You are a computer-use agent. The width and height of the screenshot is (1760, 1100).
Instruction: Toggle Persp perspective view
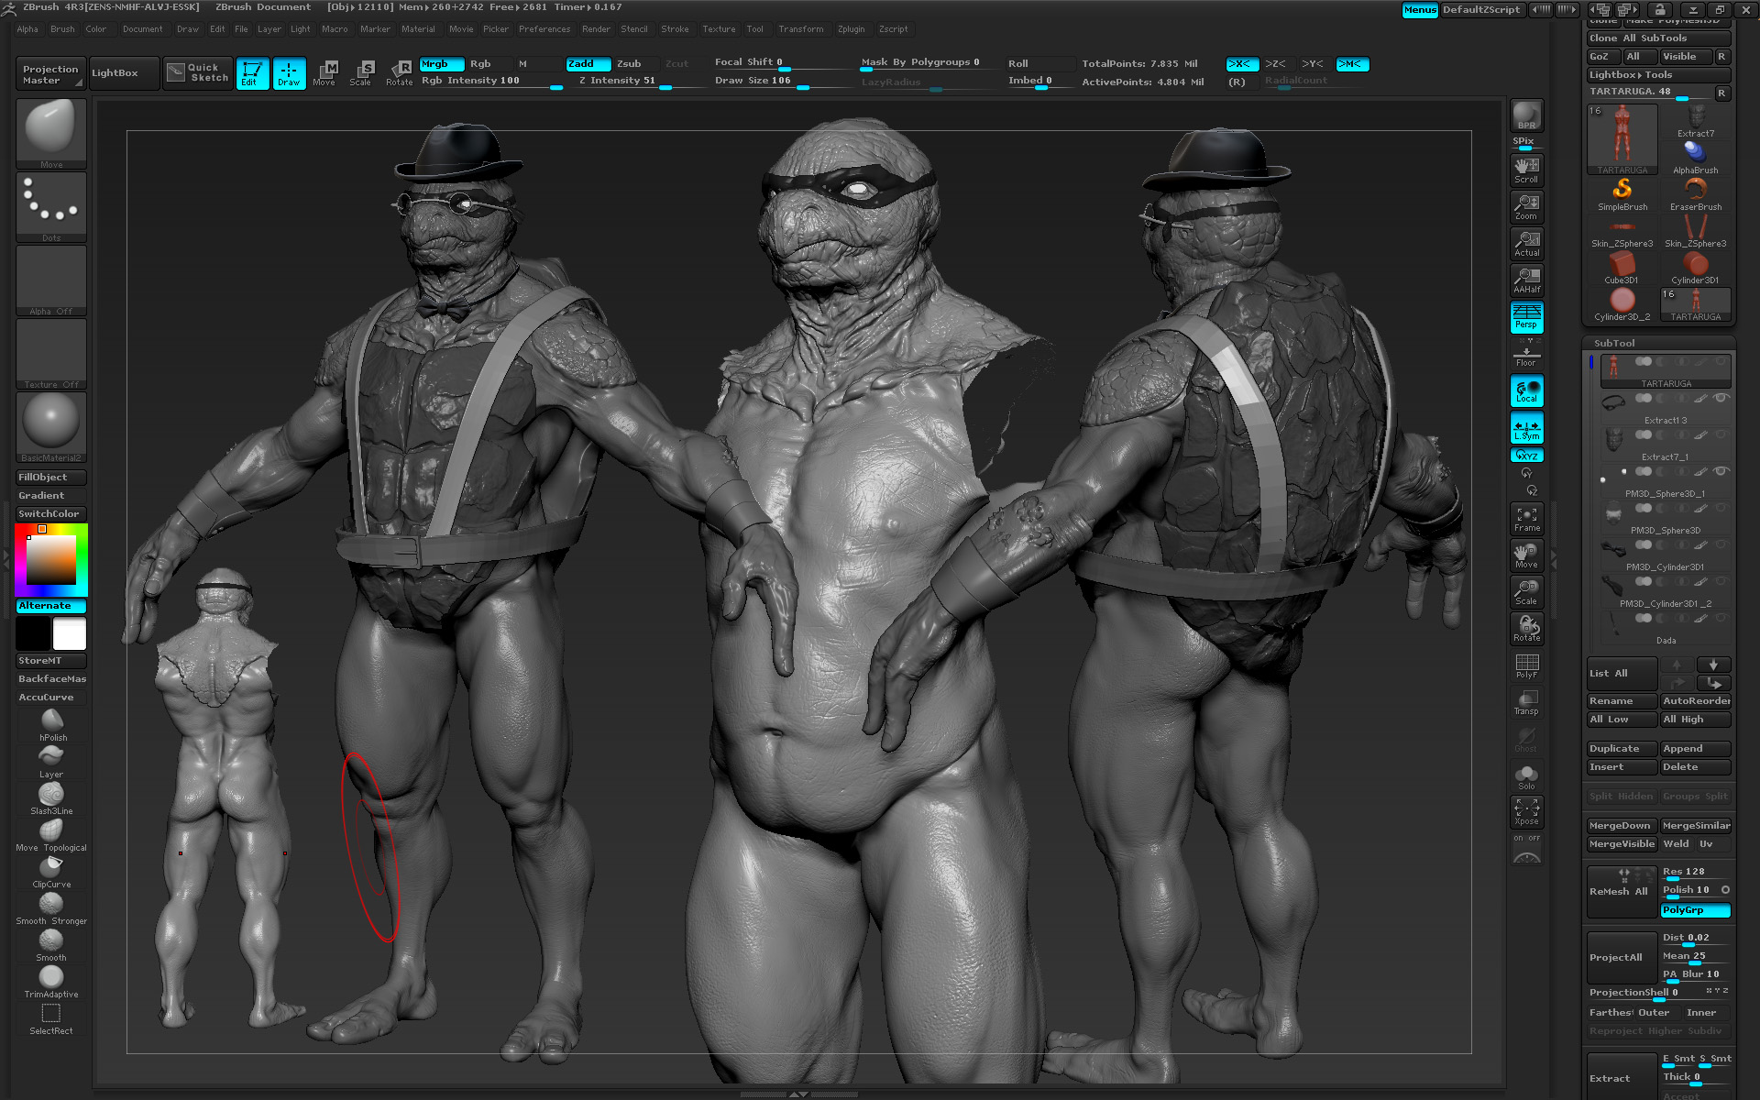point(1526,317)
